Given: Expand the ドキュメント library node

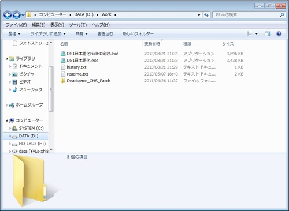Looking at the screenshot, I should [x=10, y=66].
